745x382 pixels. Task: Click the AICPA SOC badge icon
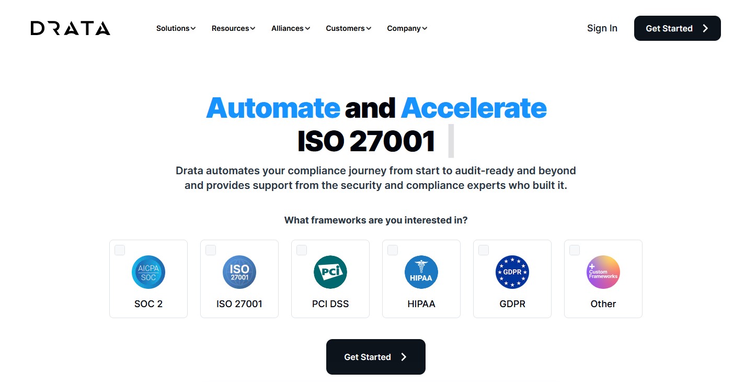148,272
